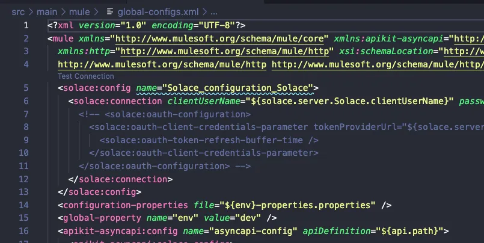
Task: Click line number 14 in gutter
Action: 24,205
